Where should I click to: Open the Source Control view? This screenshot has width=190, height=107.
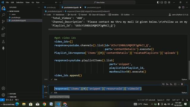[x=3, y=22]
